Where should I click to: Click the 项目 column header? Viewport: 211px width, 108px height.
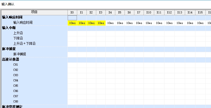(34, 12)
